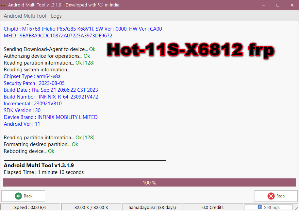Click the MEID log line

[x=58, y=36]
